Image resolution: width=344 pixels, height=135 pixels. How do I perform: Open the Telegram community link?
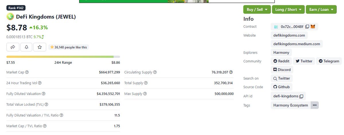pyautogui.click(x=329, y=61)
